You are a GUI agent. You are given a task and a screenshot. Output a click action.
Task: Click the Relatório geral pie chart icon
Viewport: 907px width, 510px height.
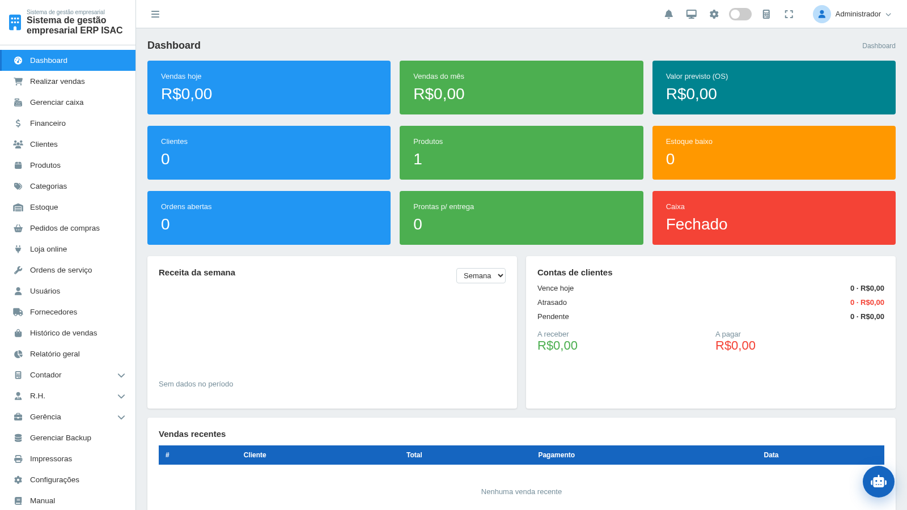click(x=18, y=354)
